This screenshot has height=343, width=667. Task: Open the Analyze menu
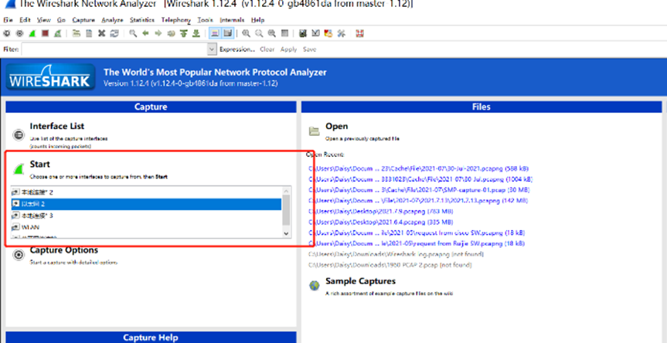tap(112, 19)
